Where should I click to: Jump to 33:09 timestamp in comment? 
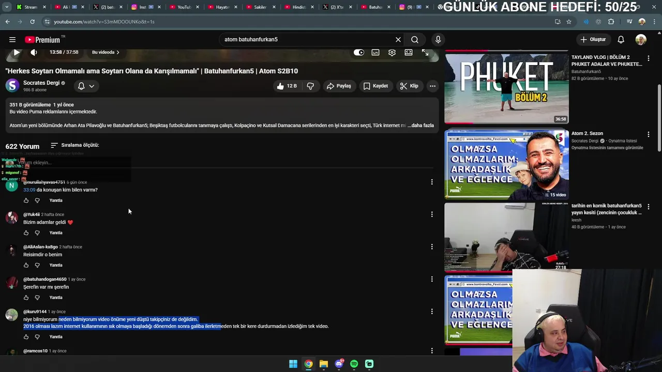coord(29,190)
